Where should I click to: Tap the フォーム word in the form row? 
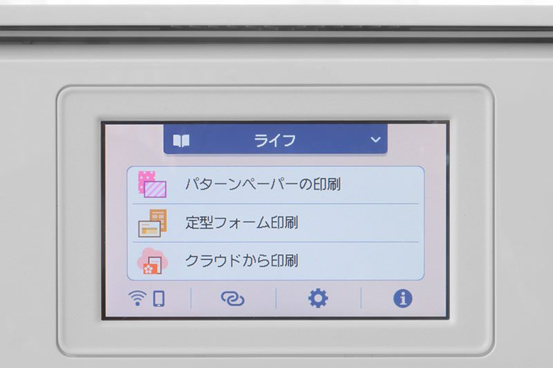tap(241, 223)
